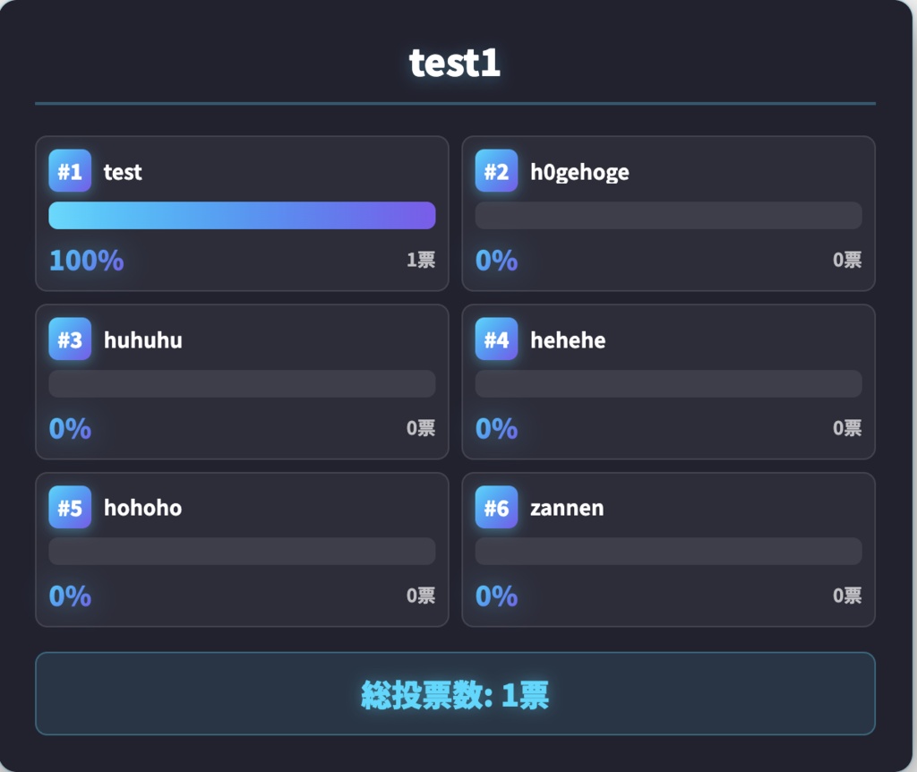Click the 総投票数: 1票 total panel

(x=455, y=694)
